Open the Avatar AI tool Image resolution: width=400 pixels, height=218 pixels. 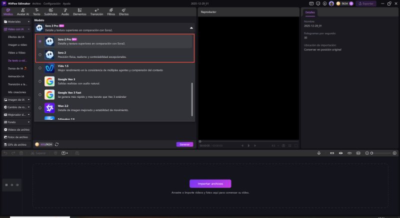coord(22,12)
